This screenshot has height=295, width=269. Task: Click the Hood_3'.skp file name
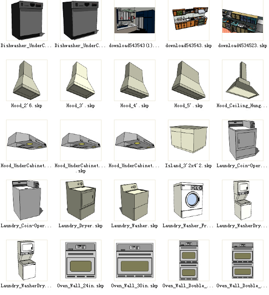(x=80, y=105)
